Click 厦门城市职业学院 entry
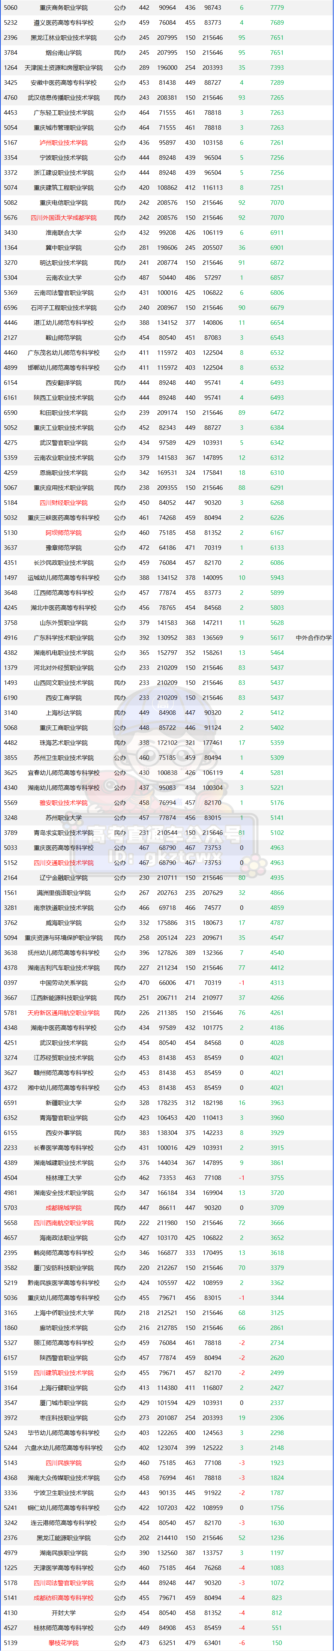Image resolution: width=334 pixels, height=1651 pixels. coord(63,1402)
